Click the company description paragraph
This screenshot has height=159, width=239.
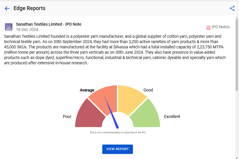(115, 50)
